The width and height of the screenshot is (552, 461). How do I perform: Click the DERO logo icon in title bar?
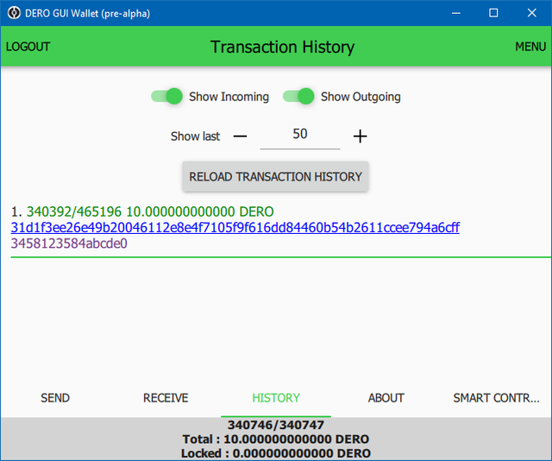pyautogui.click(x=14, y=13)
